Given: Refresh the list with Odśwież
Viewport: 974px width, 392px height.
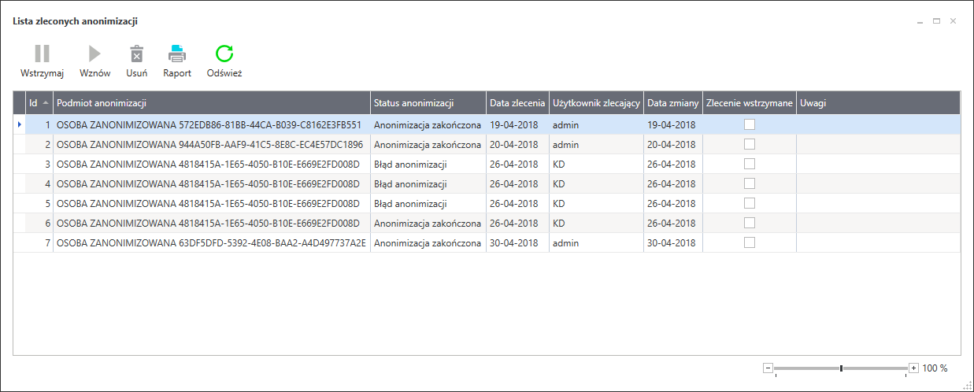Looking at the screenshot, I should coord(224,54).
